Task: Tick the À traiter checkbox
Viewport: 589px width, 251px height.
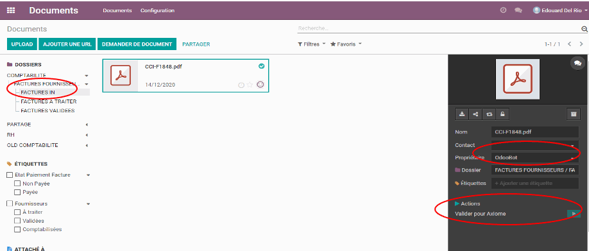Action: point(17,212)
